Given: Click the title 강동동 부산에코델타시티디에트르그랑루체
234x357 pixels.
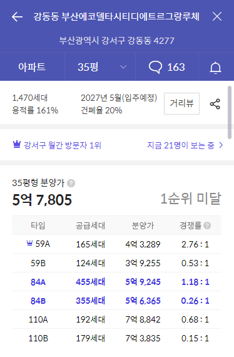Looking at the screenshot, I should click(x=116, y=16).
